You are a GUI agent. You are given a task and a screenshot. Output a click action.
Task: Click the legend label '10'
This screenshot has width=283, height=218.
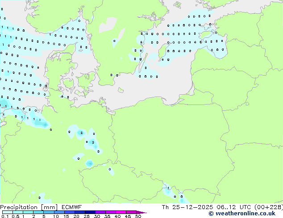pos(56,216)
